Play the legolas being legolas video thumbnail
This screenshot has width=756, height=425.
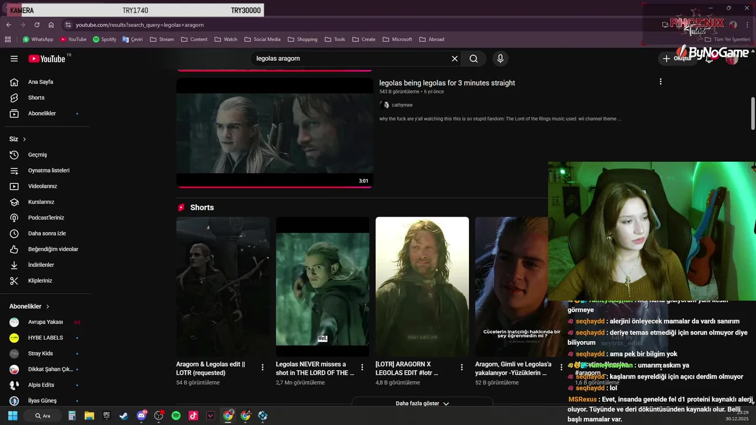point(275,133)
